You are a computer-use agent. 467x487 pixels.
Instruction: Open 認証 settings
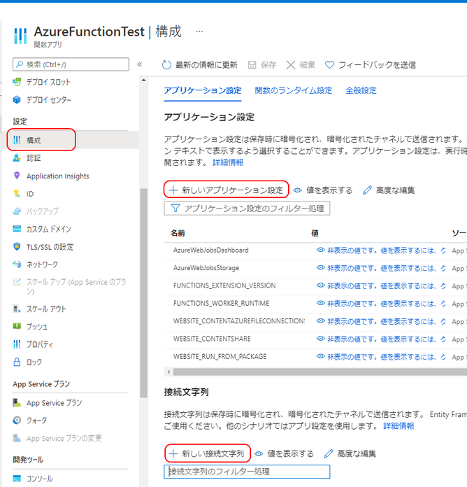click(27, 158)
